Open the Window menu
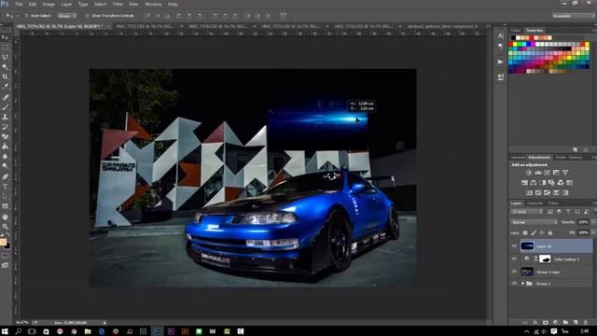 click(x=153, y=4)
